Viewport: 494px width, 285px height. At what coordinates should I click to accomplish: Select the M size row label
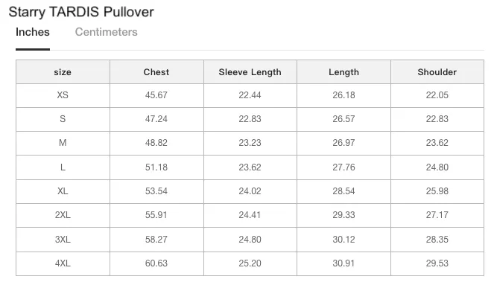tap(63, 143)
